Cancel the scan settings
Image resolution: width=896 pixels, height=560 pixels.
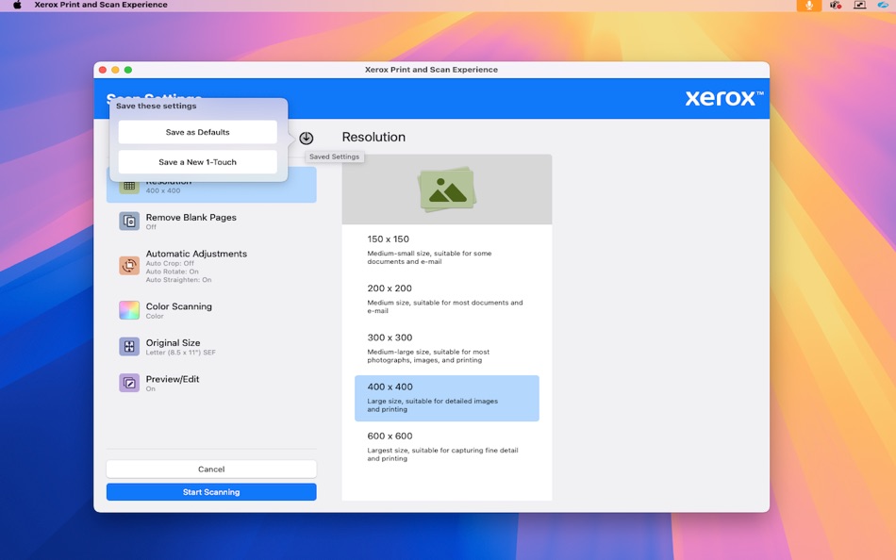pyautogui.click(x=211, y=469)
